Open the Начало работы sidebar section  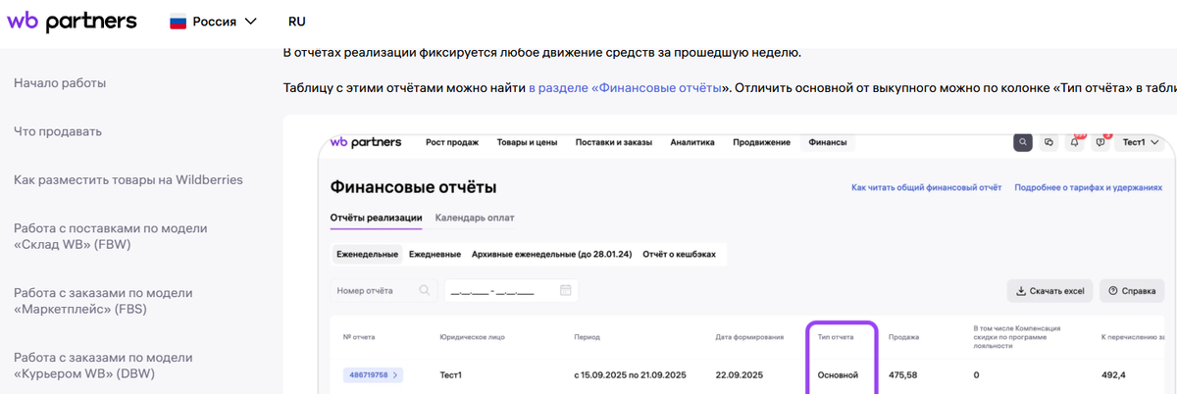click(x=60, y=83)
